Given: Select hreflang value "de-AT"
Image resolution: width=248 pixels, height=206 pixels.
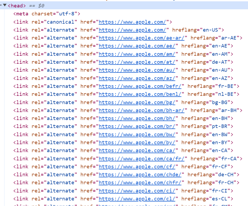Looking at the screenshot, I should point(220,62).
